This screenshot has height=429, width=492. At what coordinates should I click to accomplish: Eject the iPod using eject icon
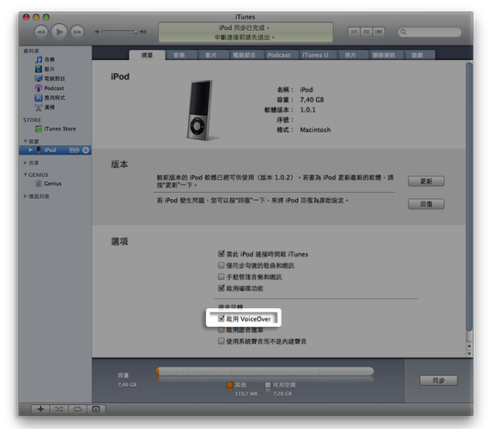pos(86,150)
